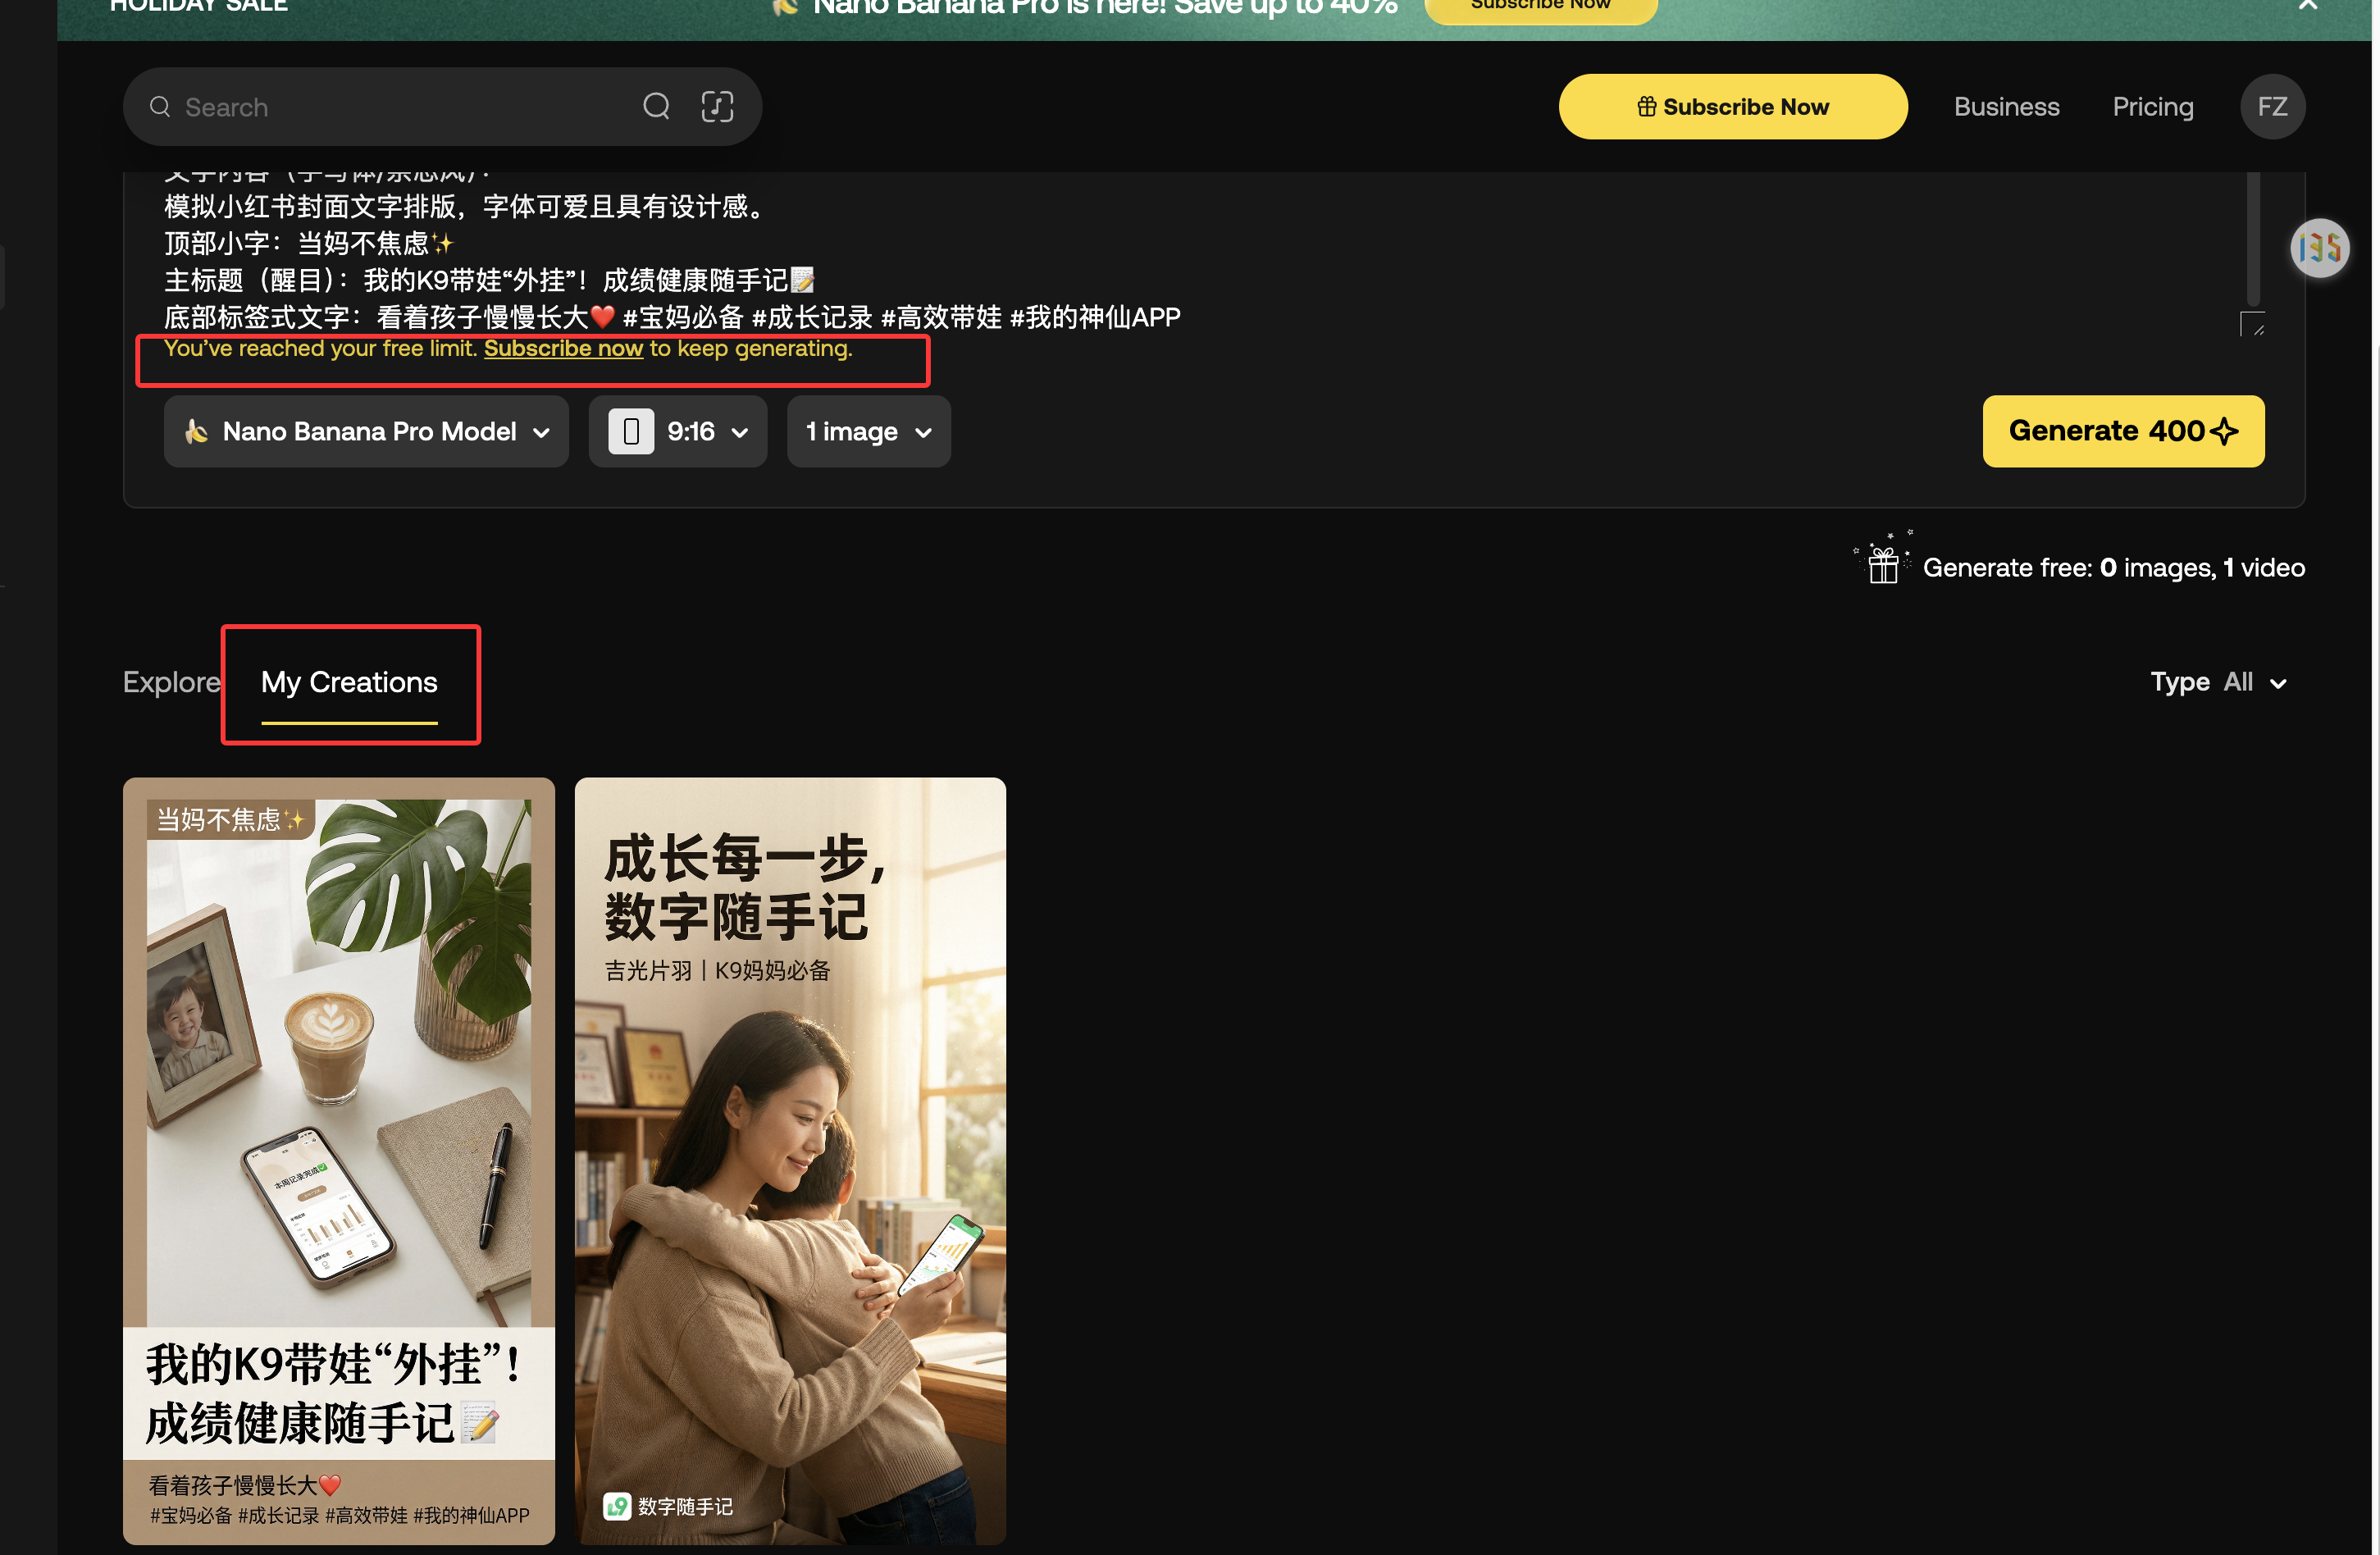
Task: Open the image search scan icon
Action: pyautogui.click(x=717, y=106)
